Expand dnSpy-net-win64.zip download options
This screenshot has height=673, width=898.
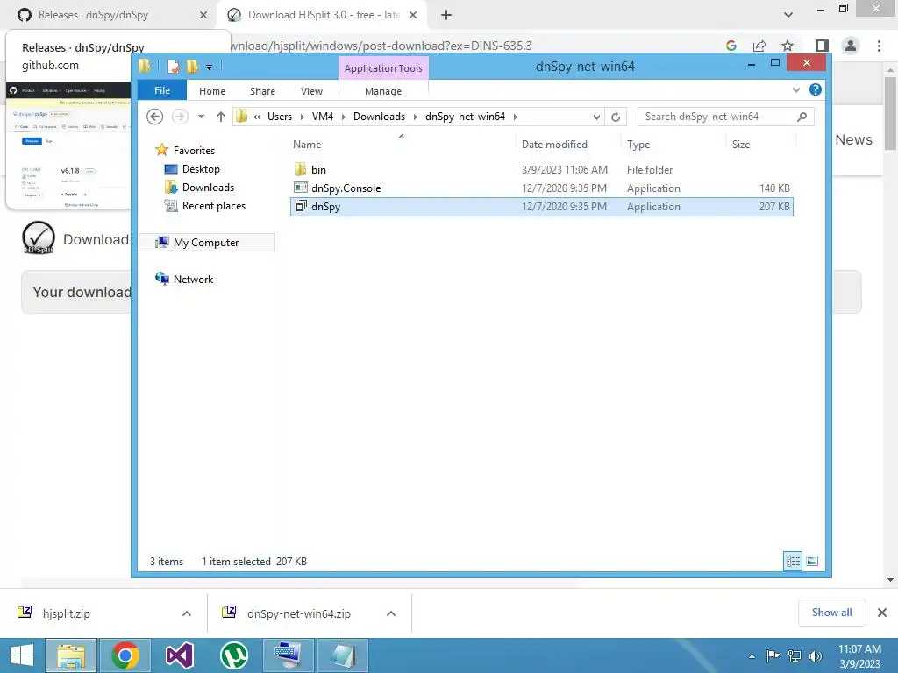390,613
